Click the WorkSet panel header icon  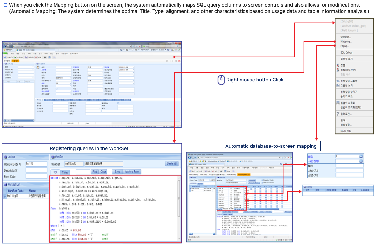pyautogui.click(x=53, y=157)
